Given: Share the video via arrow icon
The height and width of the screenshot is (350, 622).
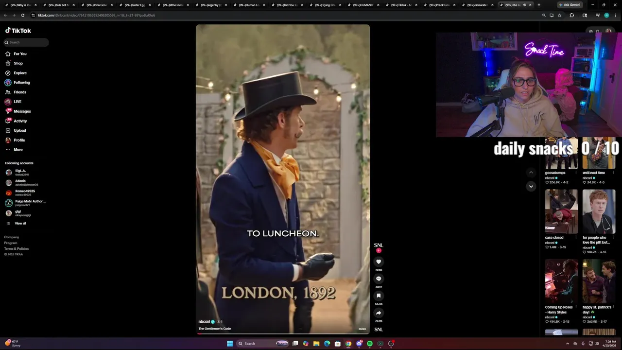Looking at the screenshot, I should click(x=379, y=313).
